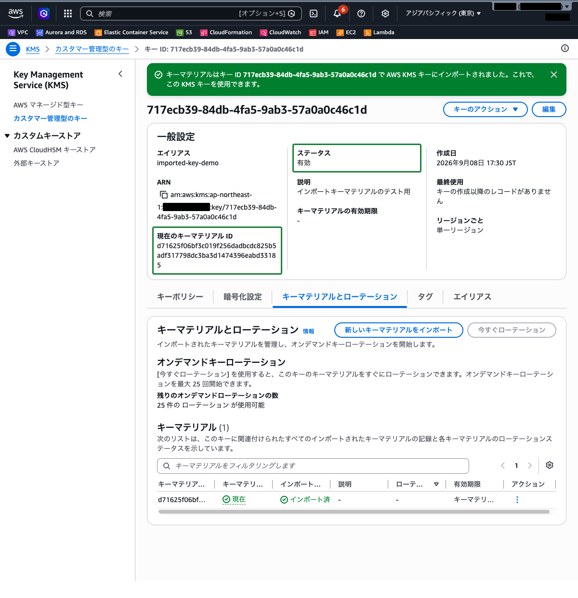Launch the CloudShell terminal icon
This screenshot has width=578, height=598.
pyautogui.click(x=314, y=13)
